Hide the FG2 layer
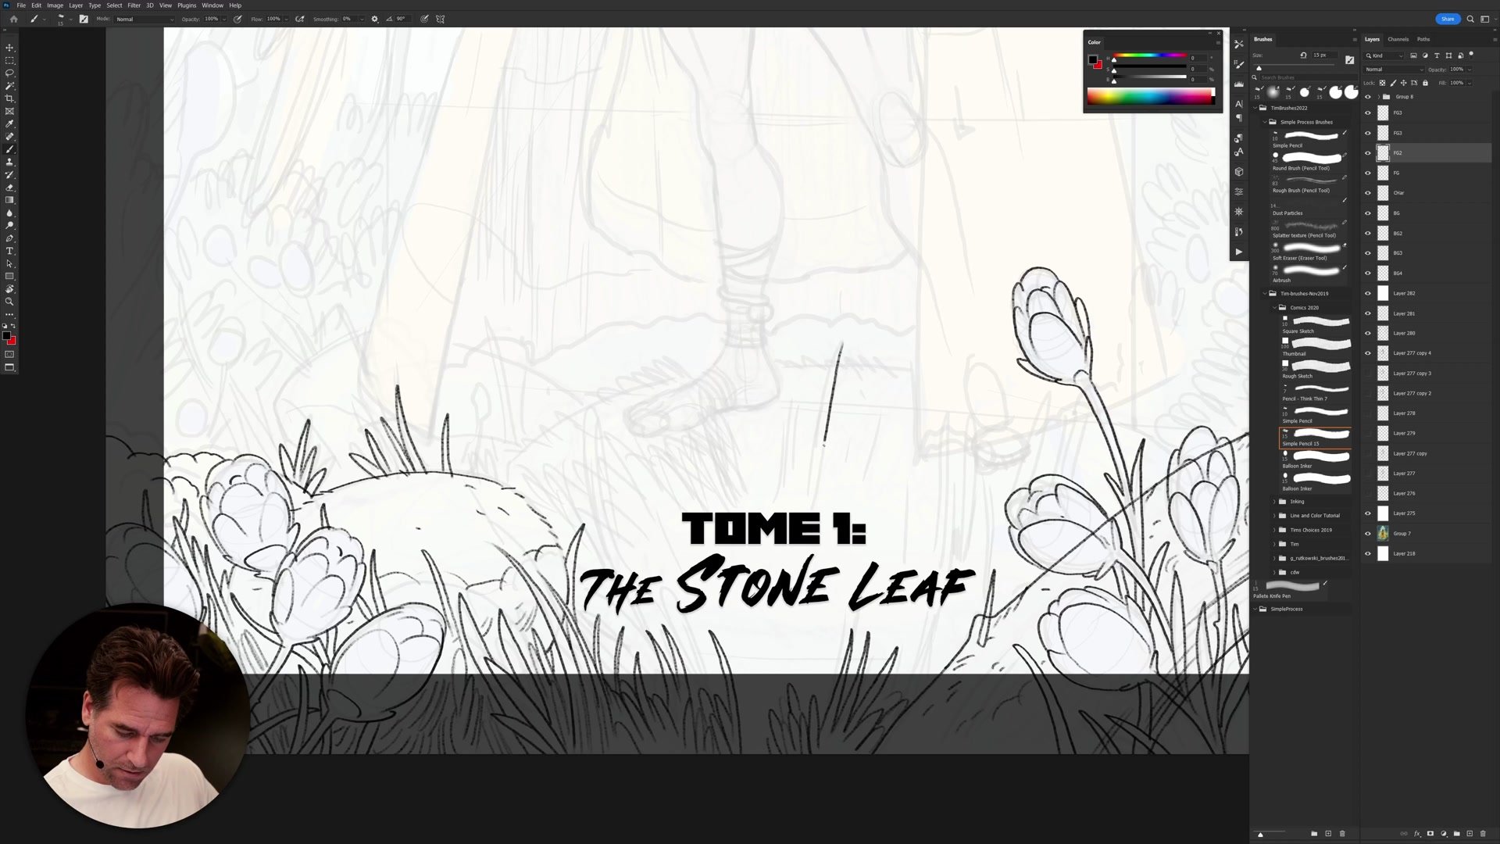 1367,152
